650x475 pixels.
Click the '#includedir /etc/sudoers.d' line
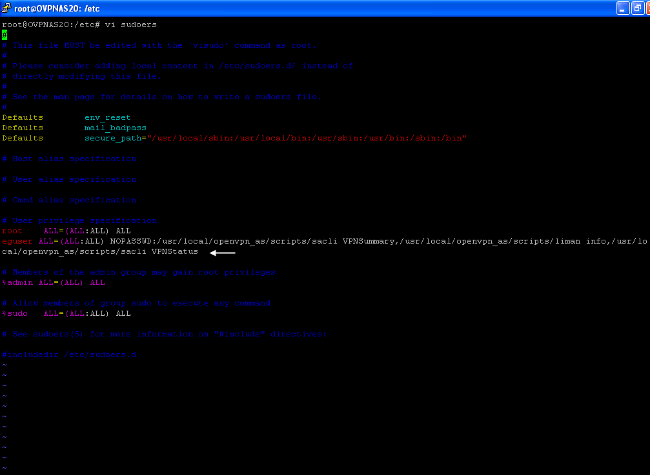pyautogui.click(x=69, y=355)
